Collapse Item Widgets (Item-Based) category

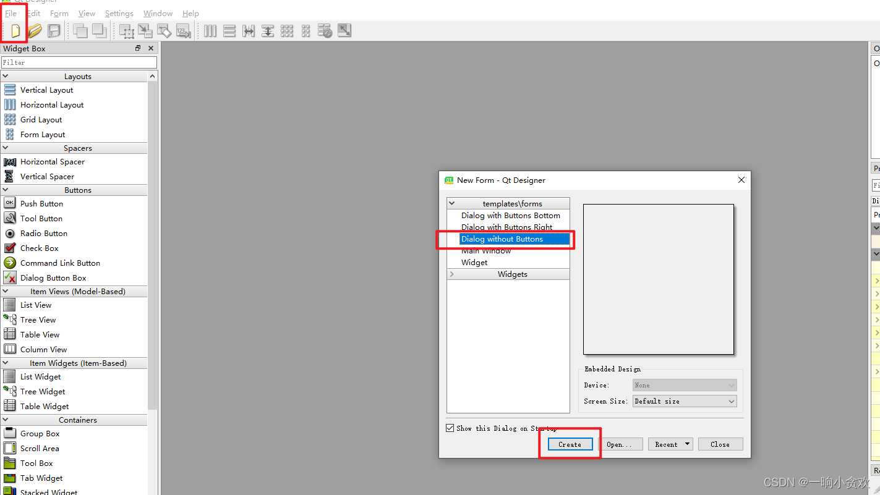pyautogui.click(x=6, y=363)
